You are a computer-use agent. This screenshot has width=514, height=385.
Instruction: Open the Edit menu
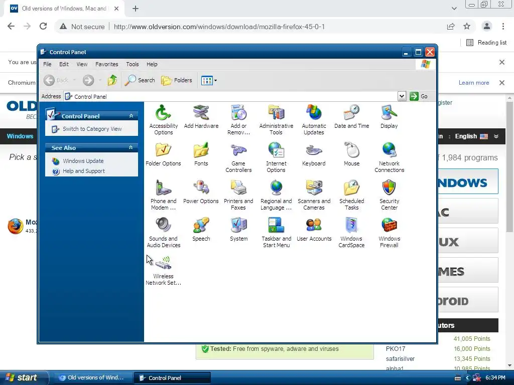click(64, 64)
